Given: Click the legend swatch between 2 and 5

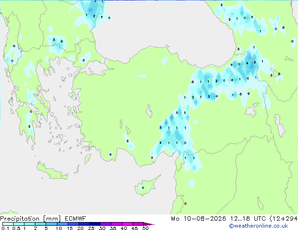Looking at the screenshot, I should pyautogui.click(x=40, y=224).
